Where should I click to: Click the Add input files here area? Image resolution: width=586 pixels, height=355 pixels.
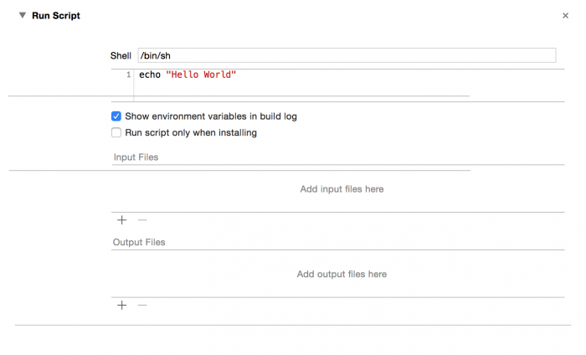[x=342, y=189]
